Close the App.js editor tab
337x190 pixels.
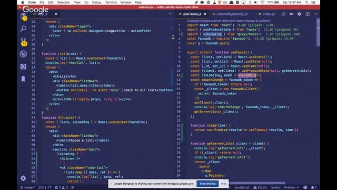[56, 14]
